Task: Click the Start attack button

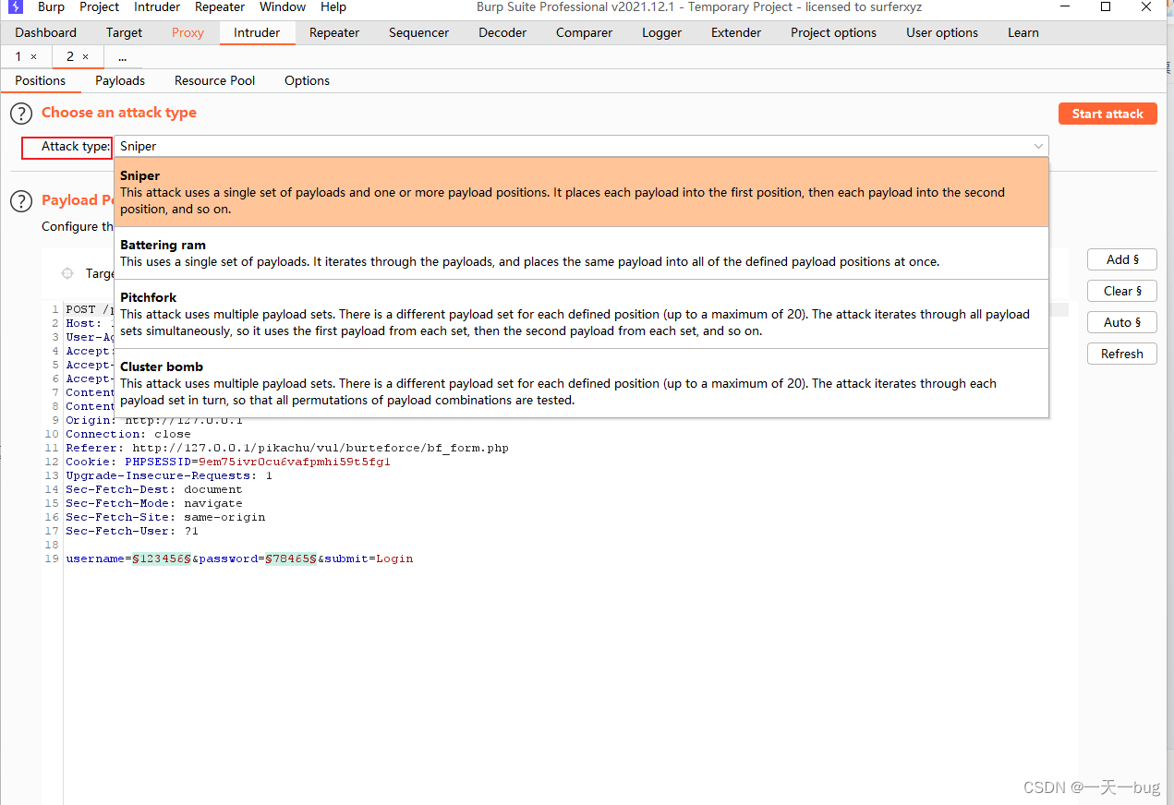Action: tap(1107, 114)
